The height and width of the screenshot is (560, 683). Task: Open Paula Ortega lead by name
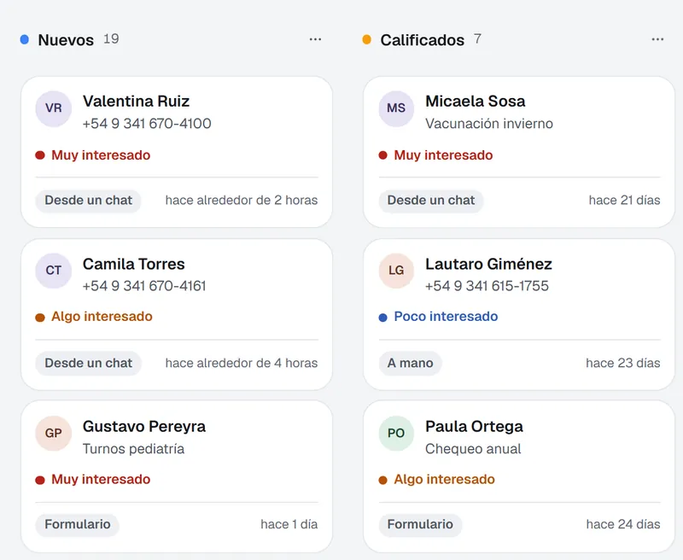tap(474, 426)
